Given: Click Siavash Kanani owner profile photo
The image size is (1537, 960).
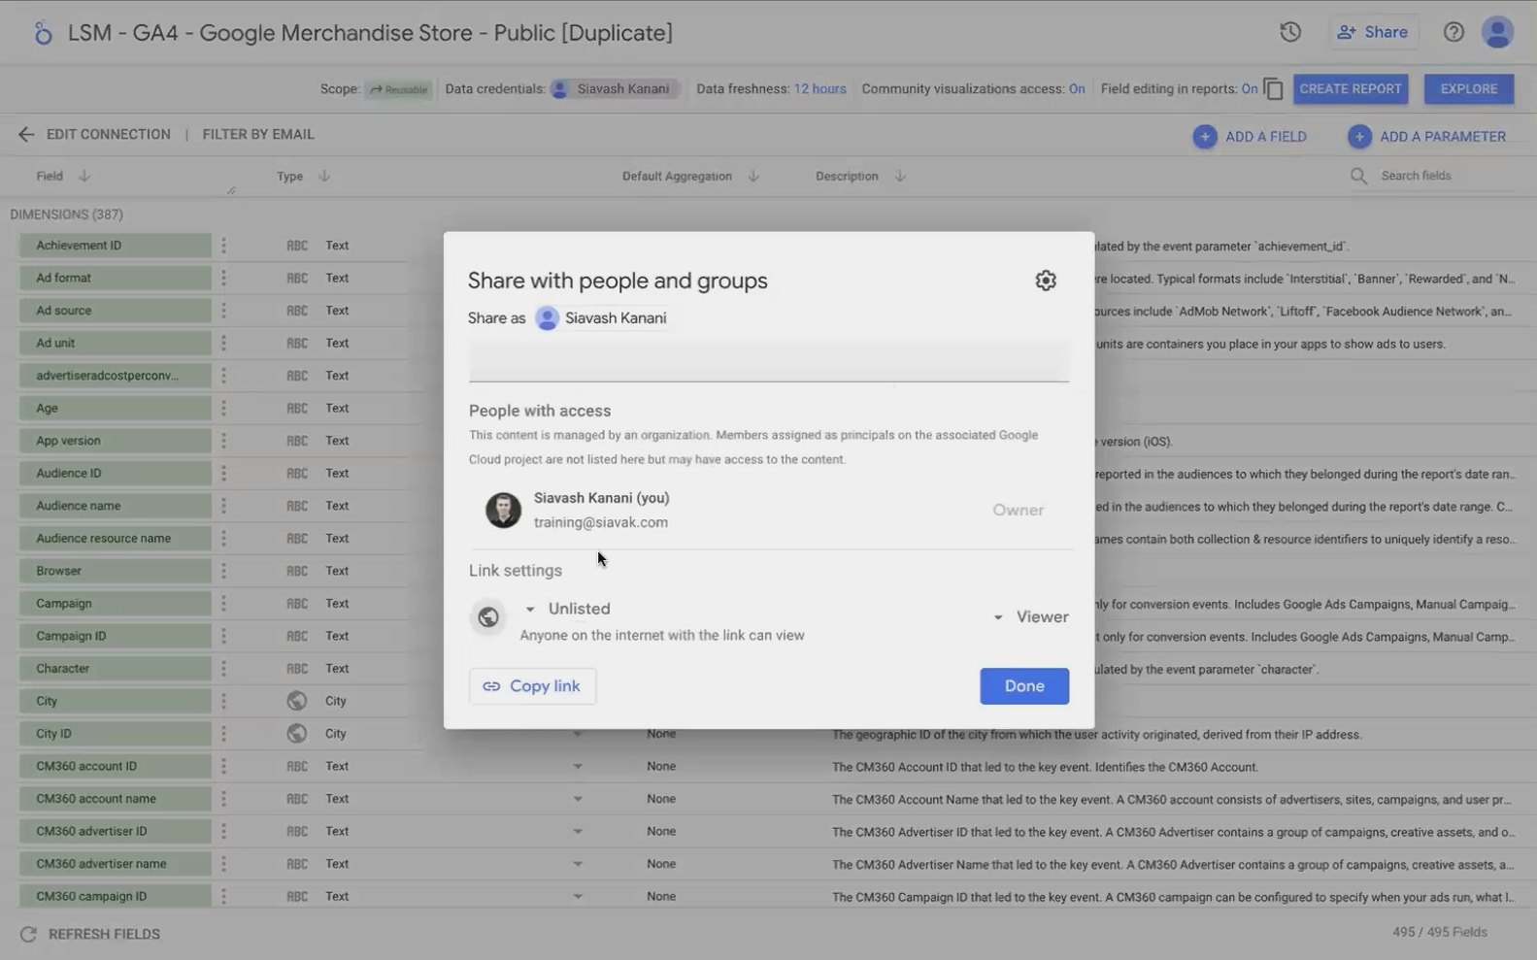Looking at the screenshot, I should pos(503,510).
